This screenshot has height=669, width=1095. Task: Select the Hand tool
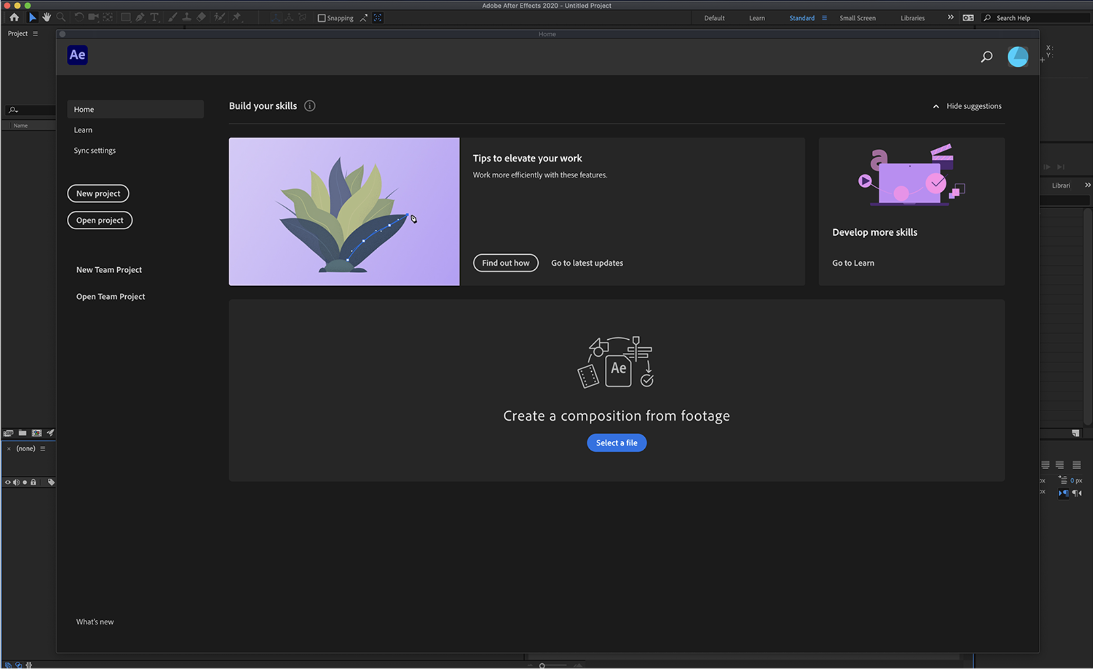[47, 17]
